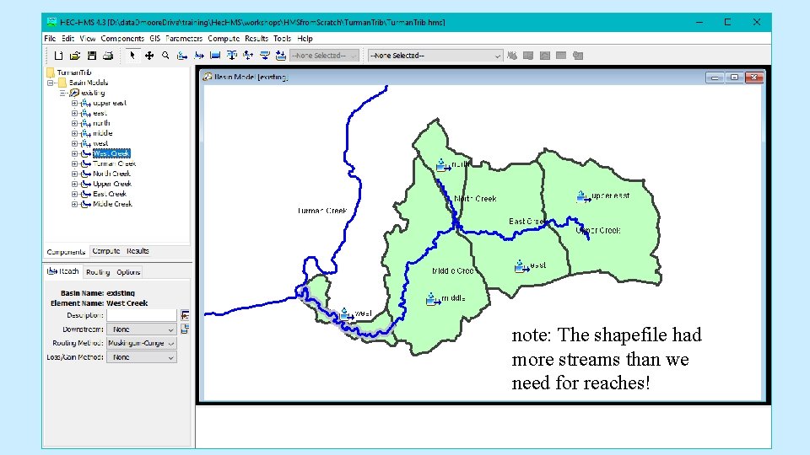Select Upper Creek in the tree
Viewport: 810px width, 455px height.
[112, 184]
